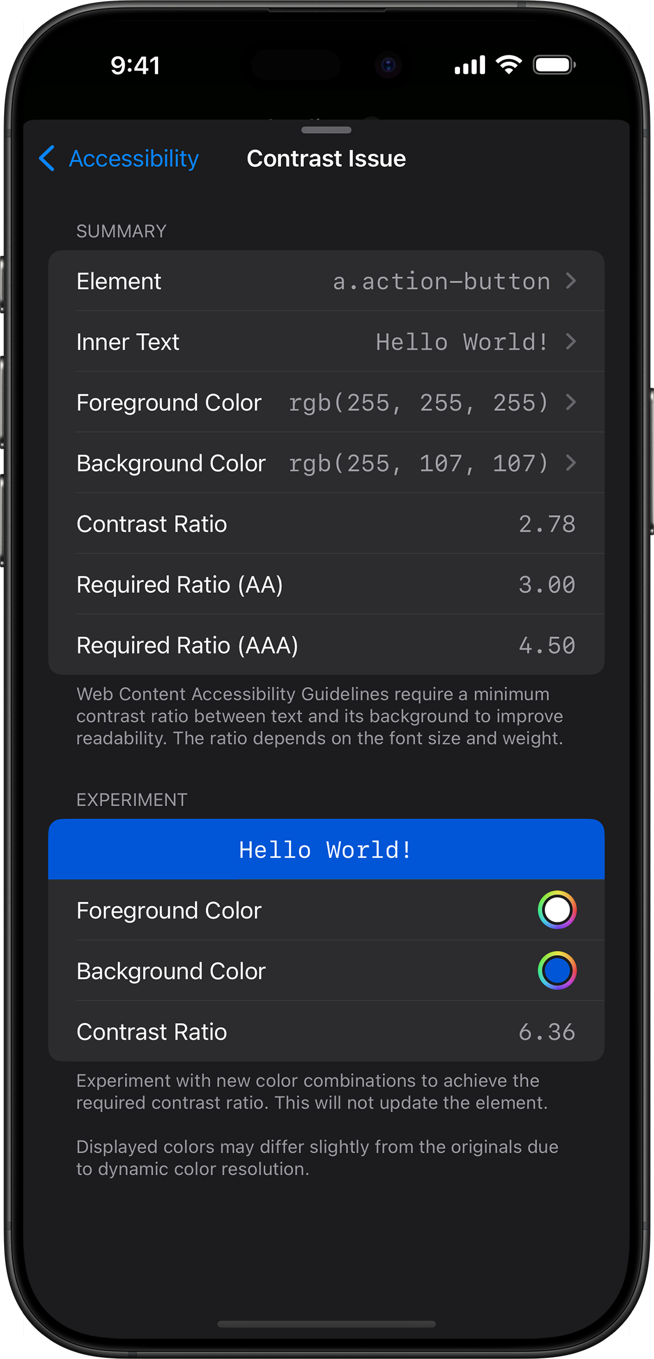Select the Required Ratio (AAA) row
This screenshot has width=654, height=1359.
(x=326, y=645)
